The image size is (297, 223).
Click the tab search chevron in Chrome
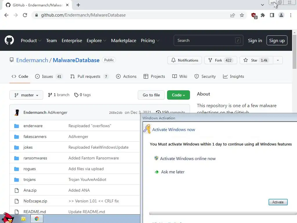coord(262,5)
